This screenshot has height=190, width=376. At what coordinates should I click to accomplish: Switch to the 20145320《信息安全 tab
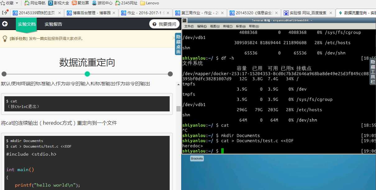coord(254,13)
